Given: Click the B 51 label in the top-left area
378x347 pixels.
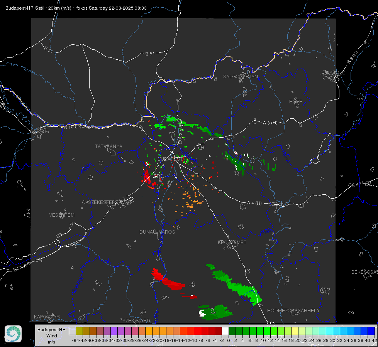Looking at the screenshot, I should pyautogui.click(x=48, y=49).
